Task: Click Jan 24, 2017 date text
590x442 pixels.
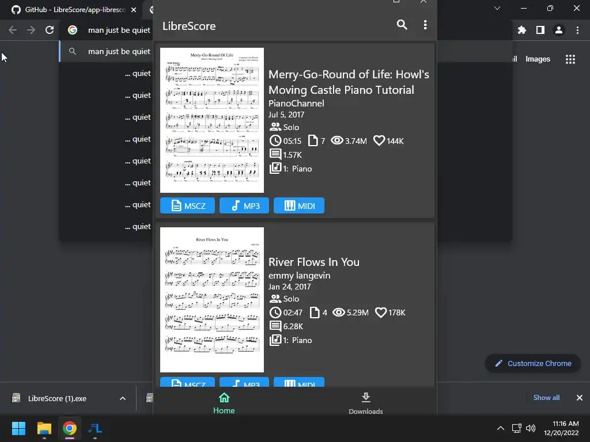Action: [x=290, y=287]
